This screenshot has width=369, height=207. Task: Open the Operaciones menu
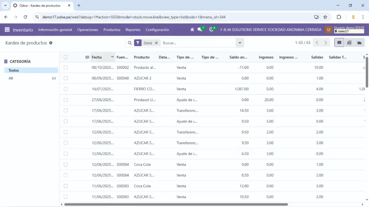click(x=88, y=30)
